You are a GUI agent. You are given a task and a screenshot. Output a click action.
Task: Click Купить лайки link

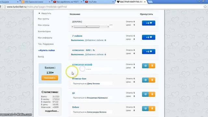point(46,50)
